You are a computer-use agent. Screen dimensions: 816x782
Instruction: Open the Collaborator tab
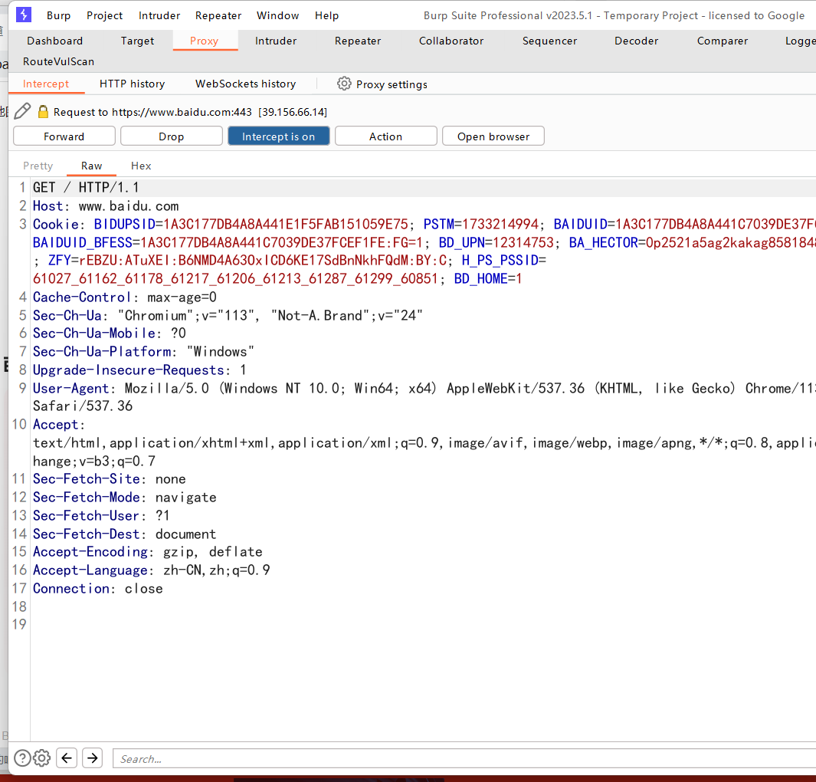(451, 41)
